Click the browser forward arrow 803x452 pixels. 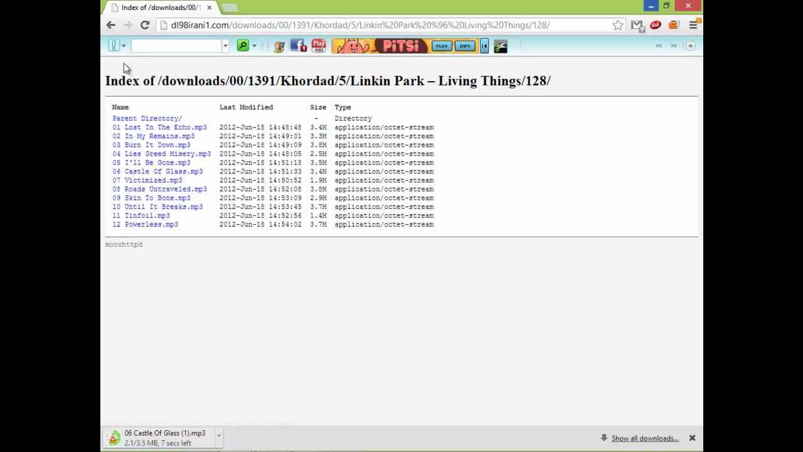pyautogui.click(x=128, y=25)
